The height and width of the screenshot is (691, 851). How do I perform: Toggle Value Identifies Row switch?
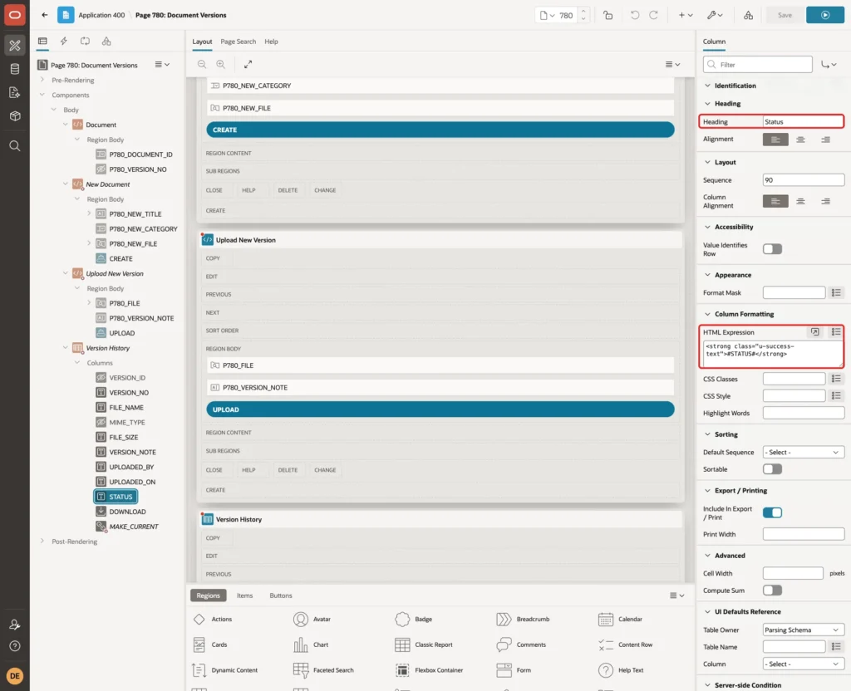[x=772, y=249]
